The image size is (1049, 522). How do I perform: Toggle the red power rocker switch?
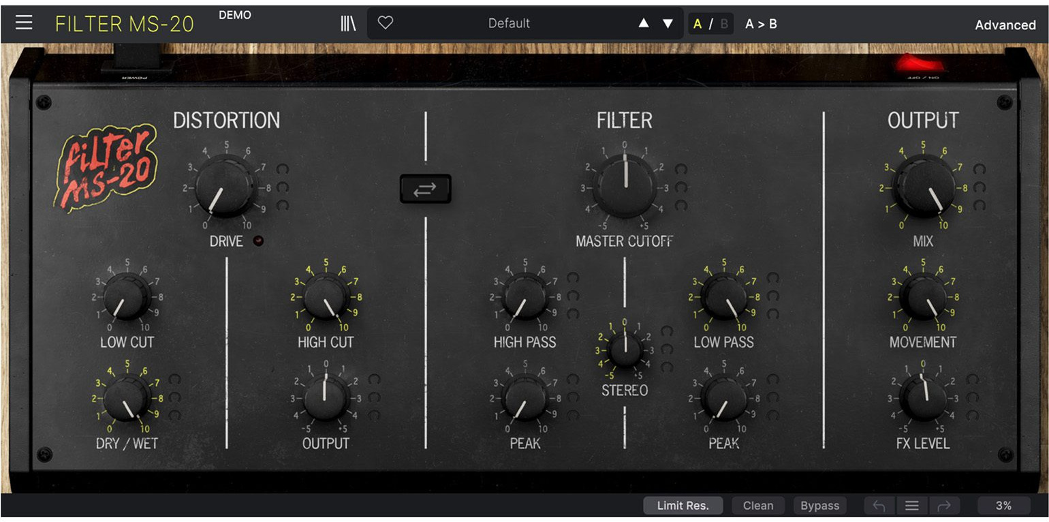(920, 65)
